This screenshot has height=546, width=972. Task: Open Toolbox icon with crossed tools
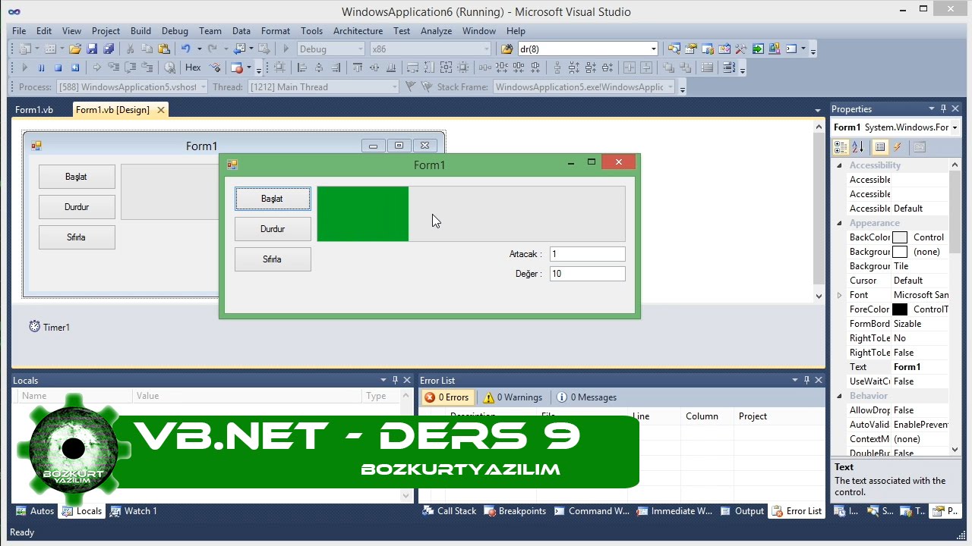coord(741,49)
